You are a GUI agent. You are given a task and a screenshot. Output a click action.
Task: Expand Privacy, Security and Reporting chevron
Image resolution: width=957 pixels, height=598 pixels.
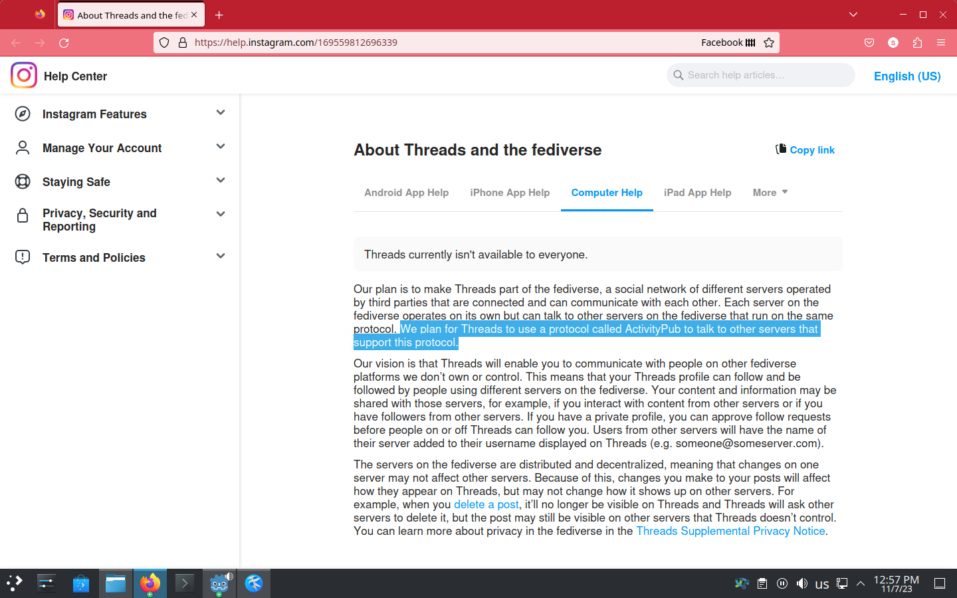(221, 214)
